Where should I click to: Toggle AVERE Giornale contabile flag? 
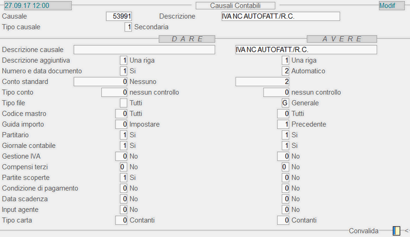click(x=285, y=145)
